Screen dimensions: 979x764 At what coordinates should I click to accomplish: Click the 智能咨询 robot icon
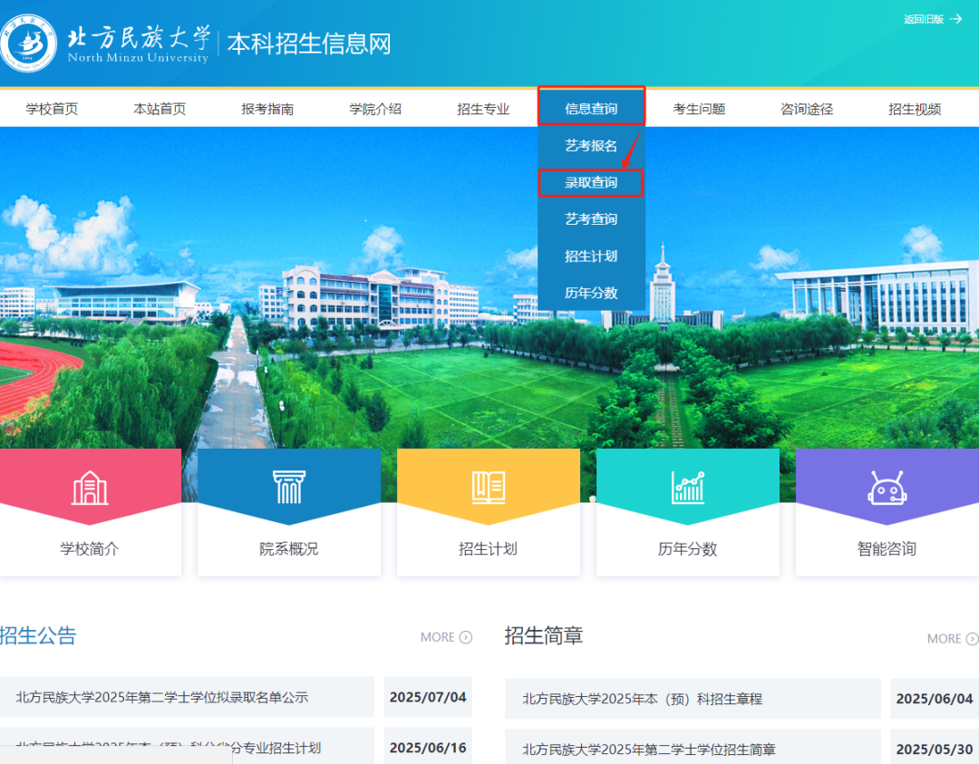[x=887, y=487]
